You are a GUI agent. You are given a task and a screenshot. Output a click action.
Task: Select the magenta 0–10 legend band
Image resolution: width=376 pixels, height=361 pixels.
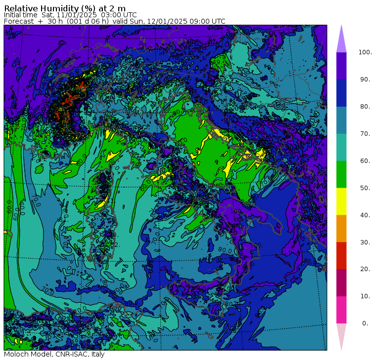pyautogui.click(x=341, y=310)
